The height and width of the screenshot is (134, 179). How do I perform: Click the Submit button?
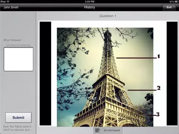18,118
